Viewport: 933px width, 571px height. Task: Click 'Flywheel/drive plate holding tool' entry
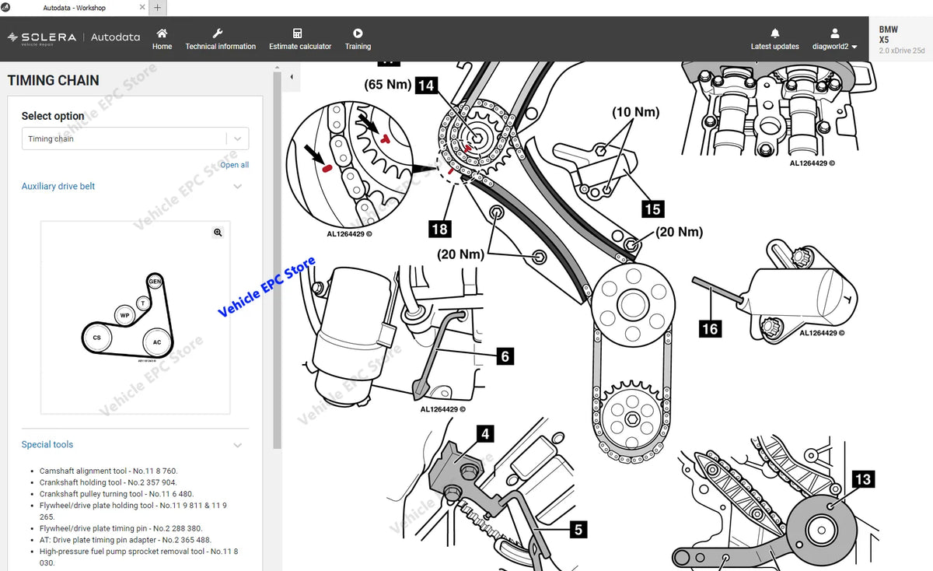(x=133, y=510)
